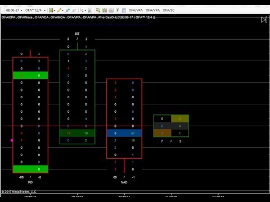270x202 pixels.
Task: Click the magenta dot marker
Action: pyautogui.click(x=12, y=140)
